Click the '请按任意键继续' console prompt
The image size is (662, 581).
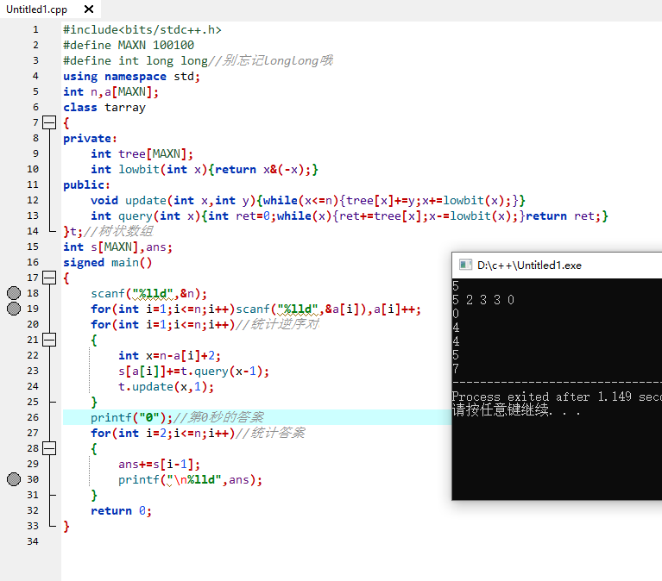pyautogui.click(x=516, y=409)
